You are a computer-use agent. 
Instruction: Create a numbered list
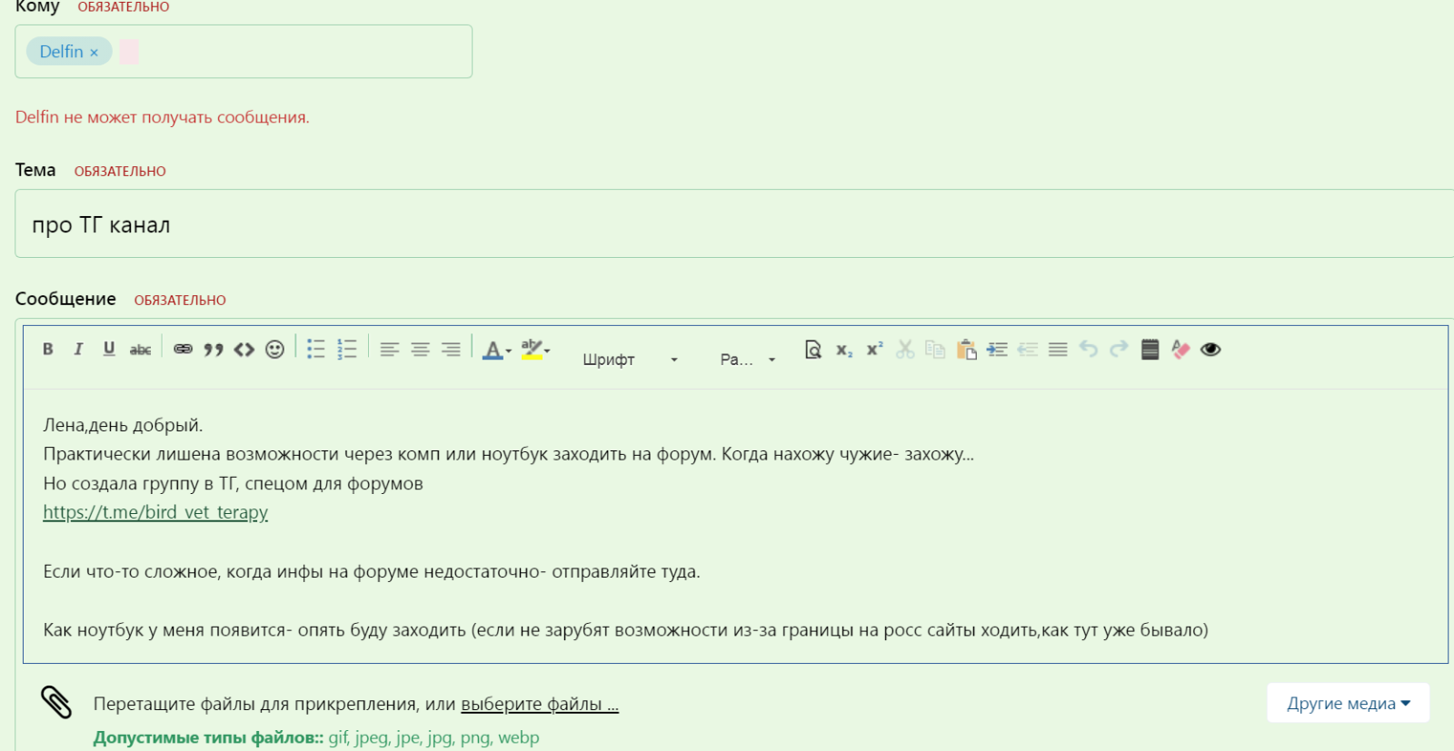coord(347,349)
